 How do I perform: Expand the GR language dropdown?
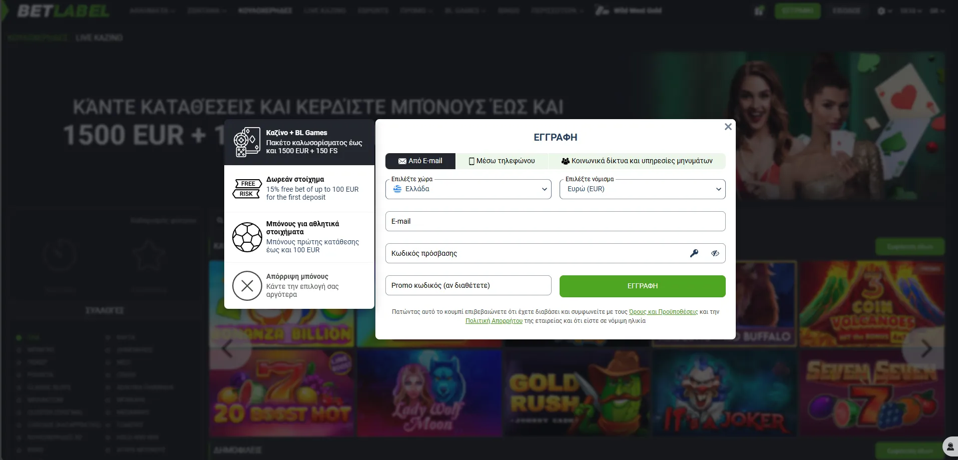pos(937,11)
